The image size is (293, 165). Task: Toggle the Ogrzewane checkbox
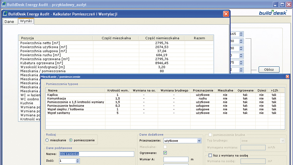[x=165, y=153]
